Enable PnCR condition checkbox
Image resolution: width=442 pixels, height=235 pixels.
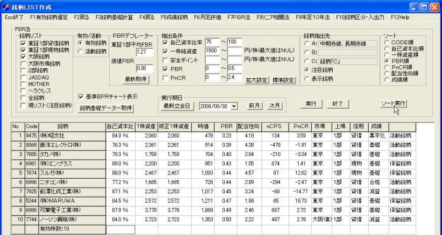tap(165, 78)
